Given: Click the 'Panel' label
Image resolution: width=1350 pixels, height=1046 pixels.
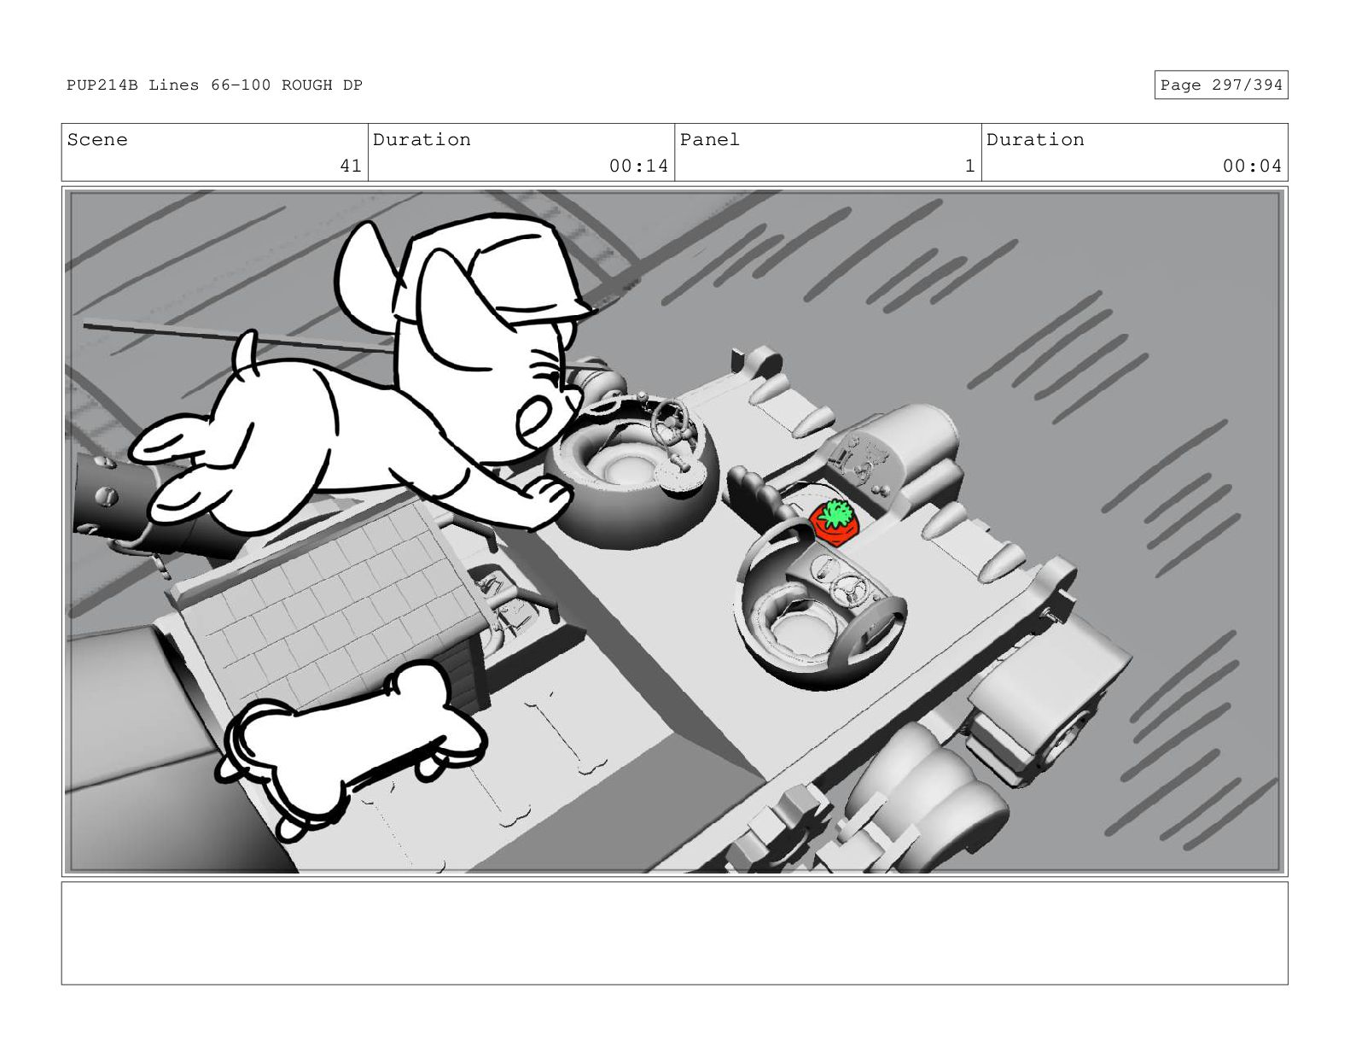Looking at the screenshot, I should (x=710, y=139).
